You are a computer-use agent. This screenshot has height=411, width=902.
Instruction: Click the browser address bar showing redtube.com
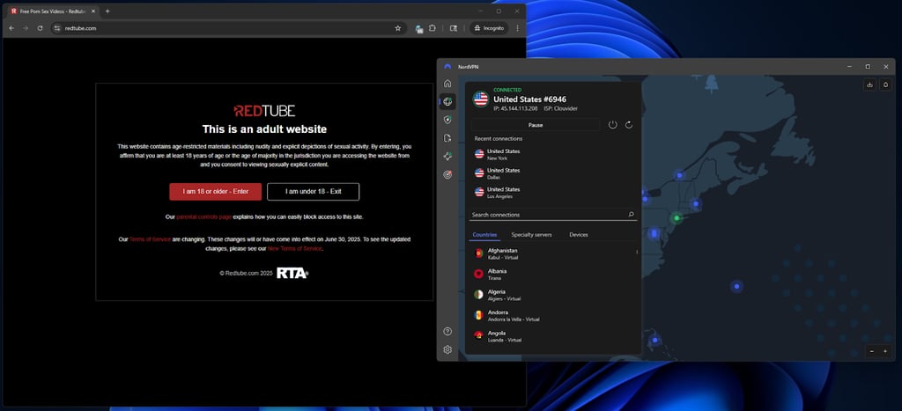pos(228,28)
